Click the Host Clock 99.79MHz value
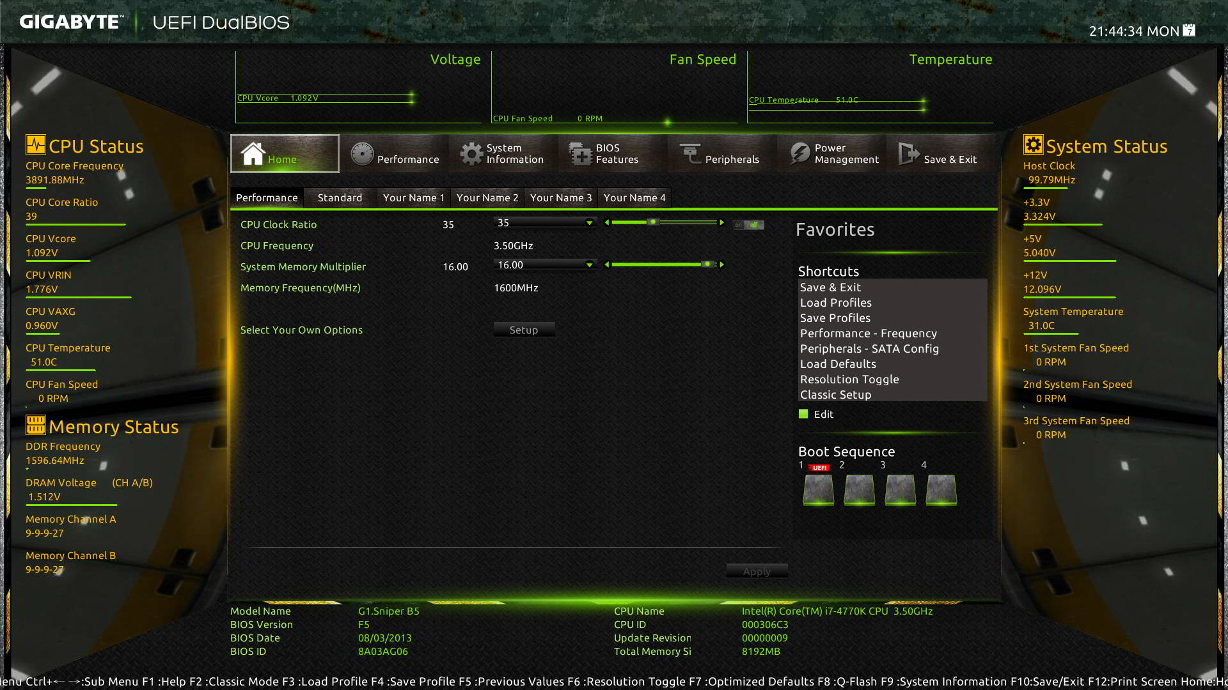Viewport: 1228px width, 690px height. [x=1051, y=180]
